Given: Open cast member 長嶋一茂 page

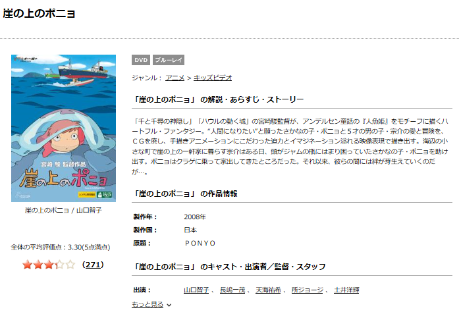Looking at the screenshot, I should pyautogui.click(x=232, y=290).
